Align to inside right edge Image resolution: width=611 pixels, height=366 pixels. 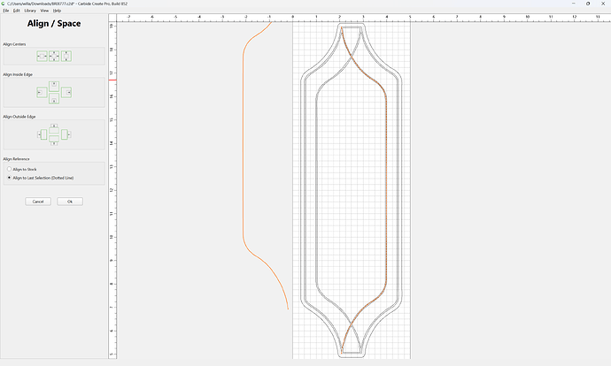[66, 92]
